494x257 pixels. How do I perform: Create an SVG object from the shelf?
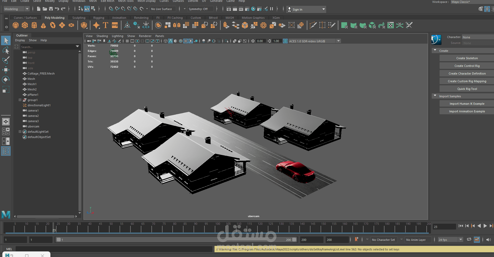click(115, 25)
